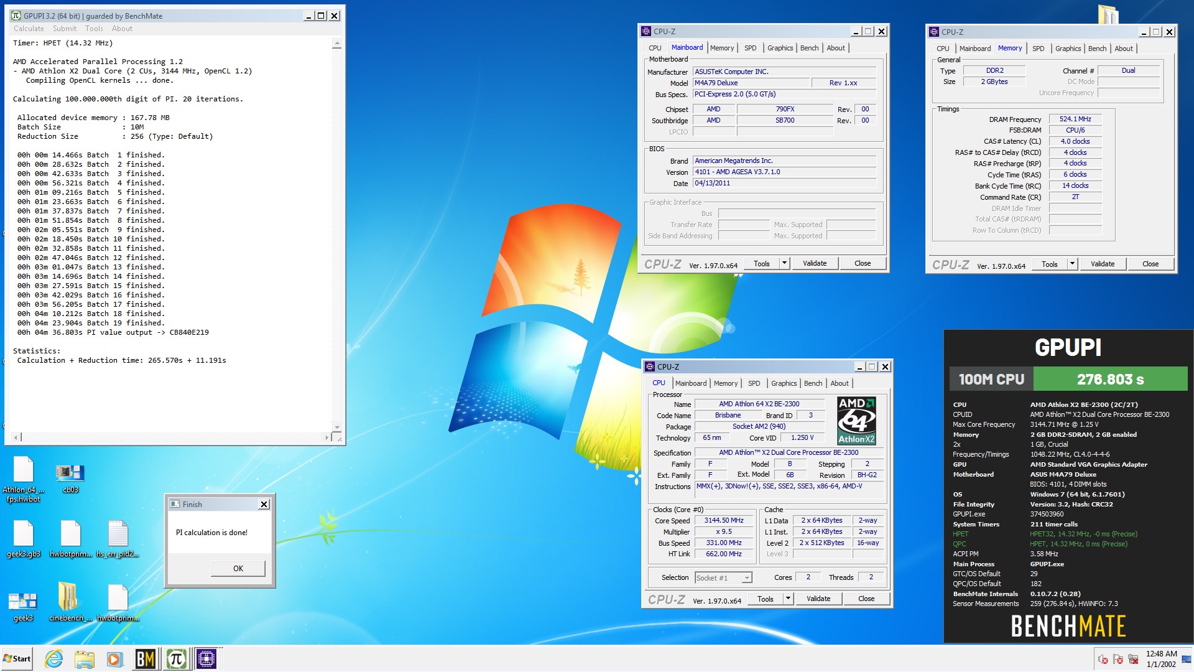Switch to Graphics tab in Memory CPU-Z window
The width and height of the screenshot is (1194, 672).
[x=1068, y=49]
